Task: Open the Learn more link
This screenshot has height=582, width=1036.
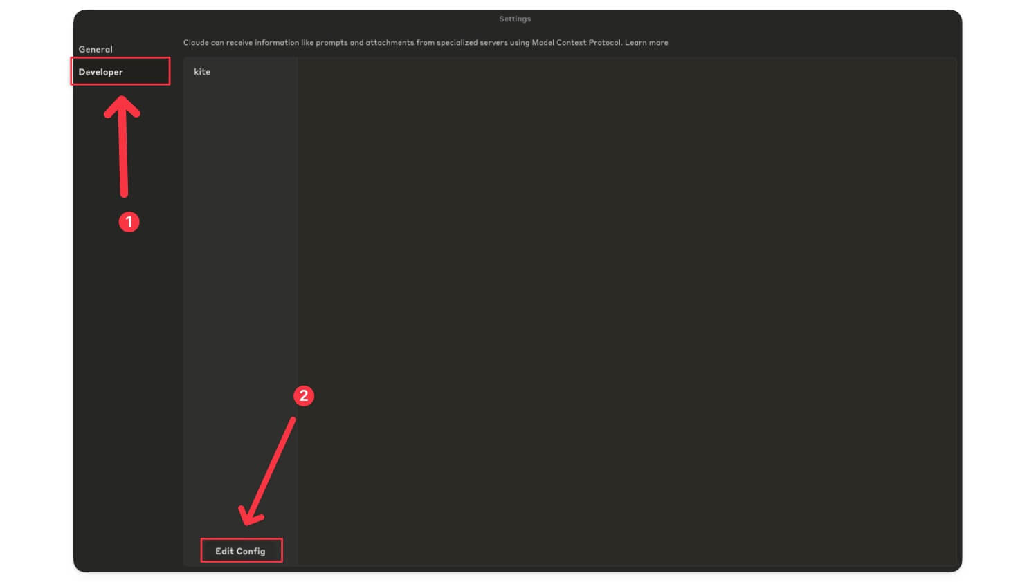Action: tap(646, 43)
